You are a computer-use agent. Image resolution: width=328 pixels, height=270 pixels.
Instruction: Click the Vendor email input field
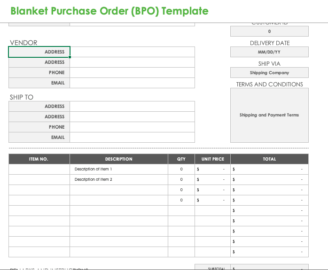[x=132, y=83]
